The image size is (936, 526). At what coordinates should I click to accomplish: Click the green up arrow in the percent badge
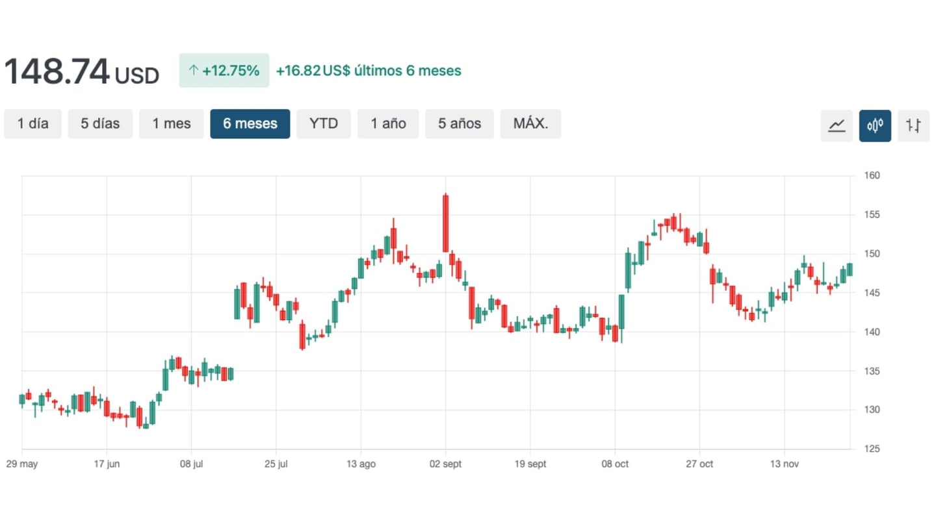pyautogui.click(x=193, y=71)
